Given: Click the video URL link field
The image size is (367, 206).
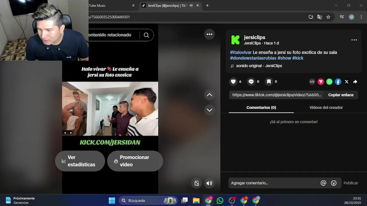Looking at the screenshot, I should [277, 95].
